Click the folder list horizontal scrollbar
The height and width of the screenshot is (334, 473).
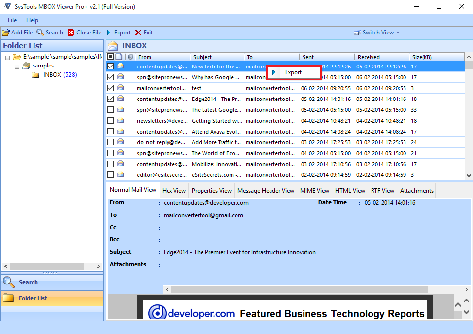[47, 266]
